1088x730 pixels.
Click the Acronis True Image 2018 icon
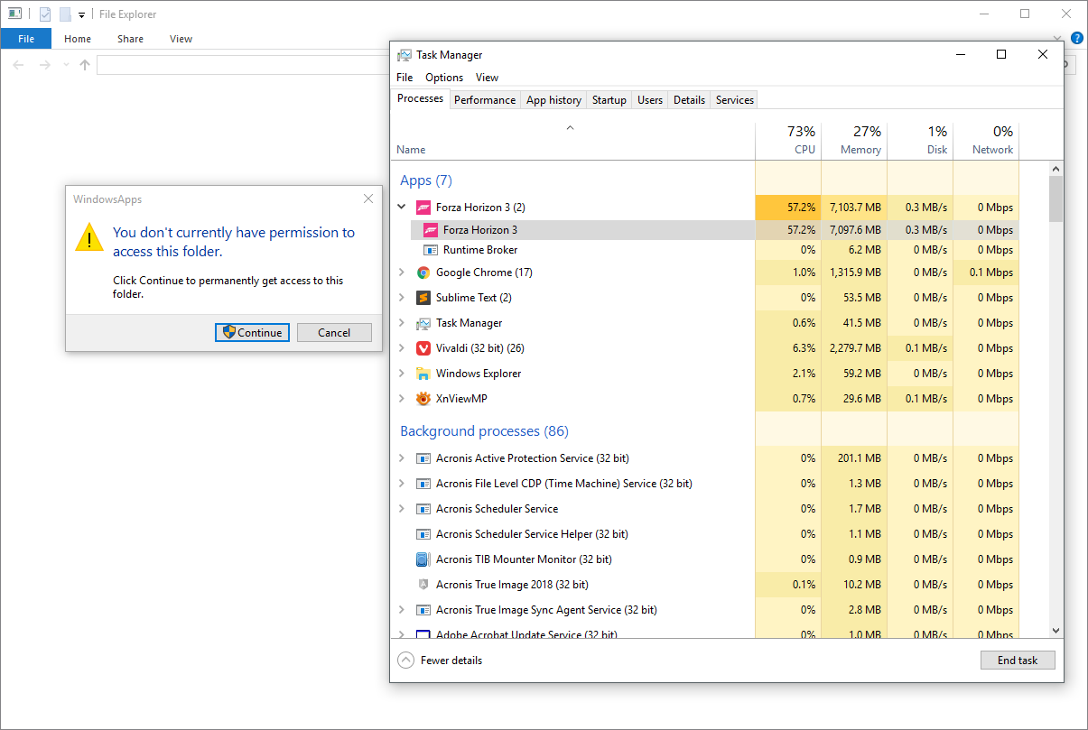(x=423, y=585)
